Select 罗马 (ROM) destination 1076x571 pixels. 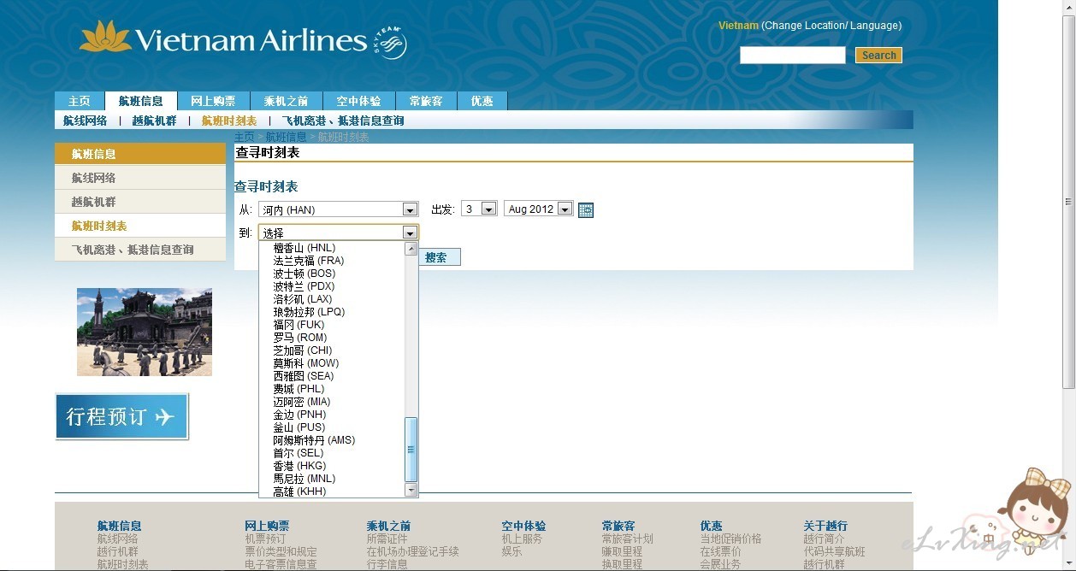[x=300, y=338]
